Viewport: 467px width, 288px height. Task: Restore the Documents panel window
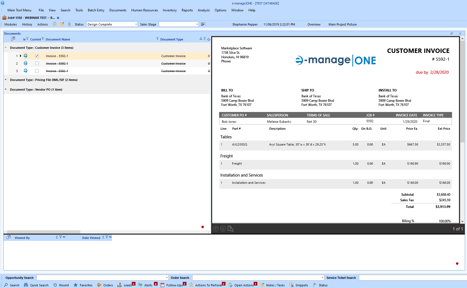[451, 34]
